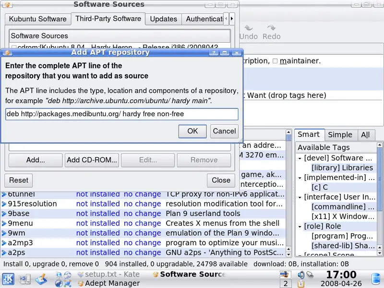Open the Klipper clipboard tray icon
Image resolution: width=384 pixels, height=288 pixels.
[x=301, y=284]
